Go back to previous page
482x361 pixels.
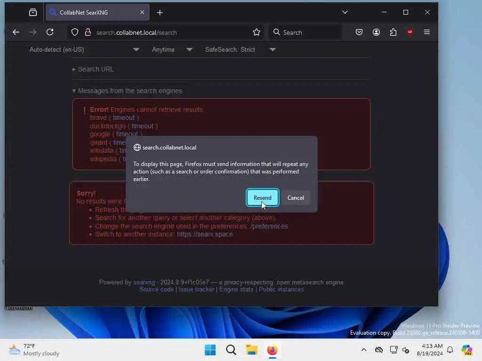(16, 32)
